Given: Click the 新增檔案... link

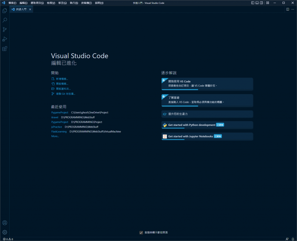Looking at the screenshot, I should 62,79.
